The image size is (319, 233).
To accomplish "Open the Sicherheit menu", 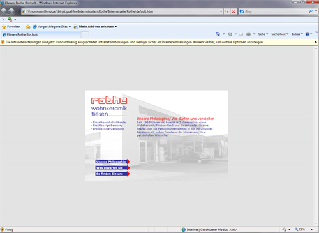I will (x=280, y=34).
